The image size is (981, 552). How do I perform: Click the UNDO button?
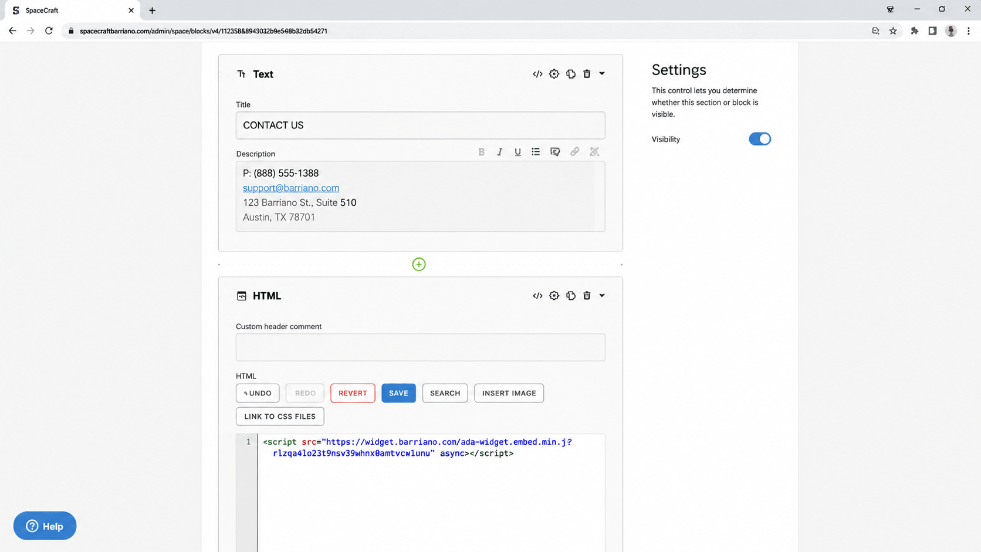coord(258,393)
